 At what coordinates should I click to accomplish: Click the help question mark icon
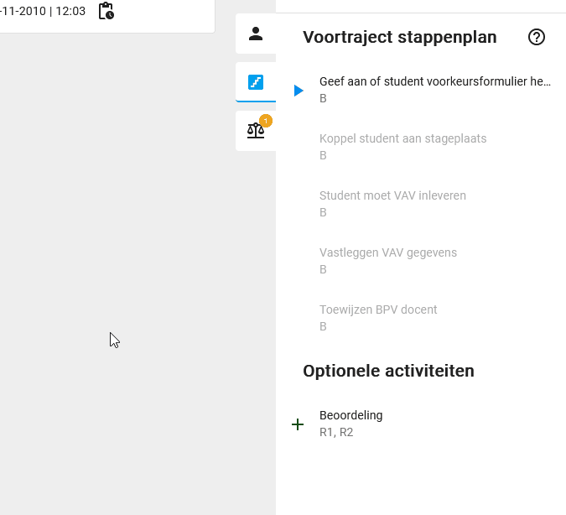tap(537, 37)
